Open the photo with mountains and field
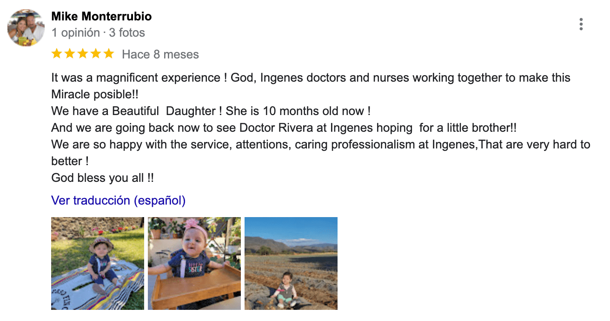 (291, 263)
